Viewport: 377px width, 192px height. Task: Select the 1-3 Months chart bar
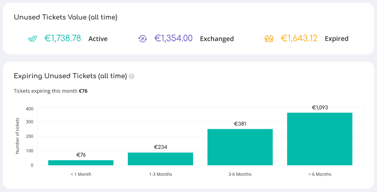[x=160, y=159]
